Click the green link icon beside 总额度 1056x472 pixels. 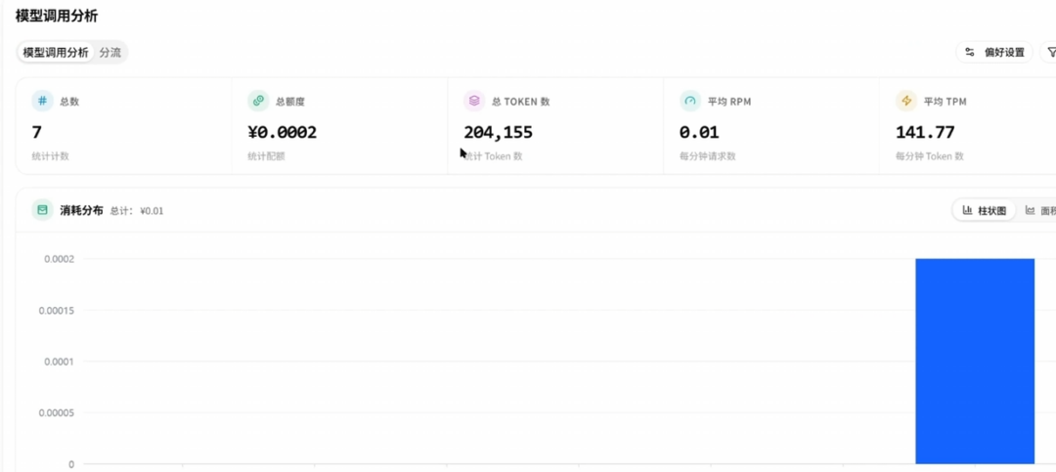point(258,102)
